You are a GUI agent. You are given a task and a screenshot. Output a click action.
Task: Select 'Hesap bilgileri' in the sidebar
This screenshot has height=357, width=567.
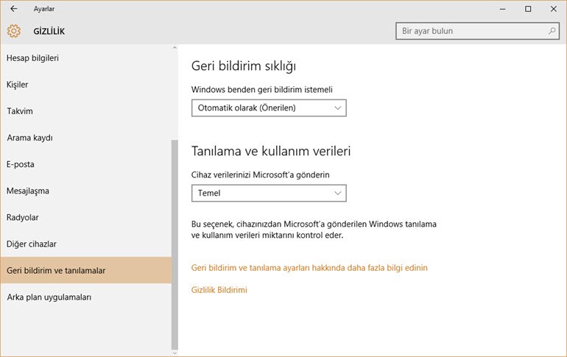pos(32,58)
